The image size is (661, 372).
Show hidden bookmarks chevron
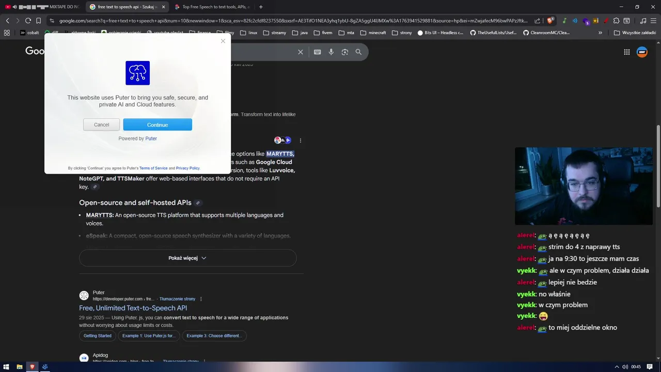600,33
